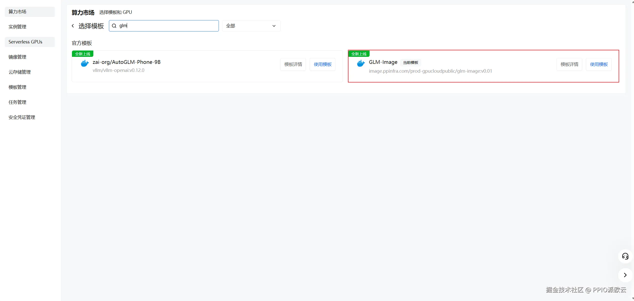634x301 pixels.
Task: Click 模板详情 for GLM-Image
Action: 569,64
